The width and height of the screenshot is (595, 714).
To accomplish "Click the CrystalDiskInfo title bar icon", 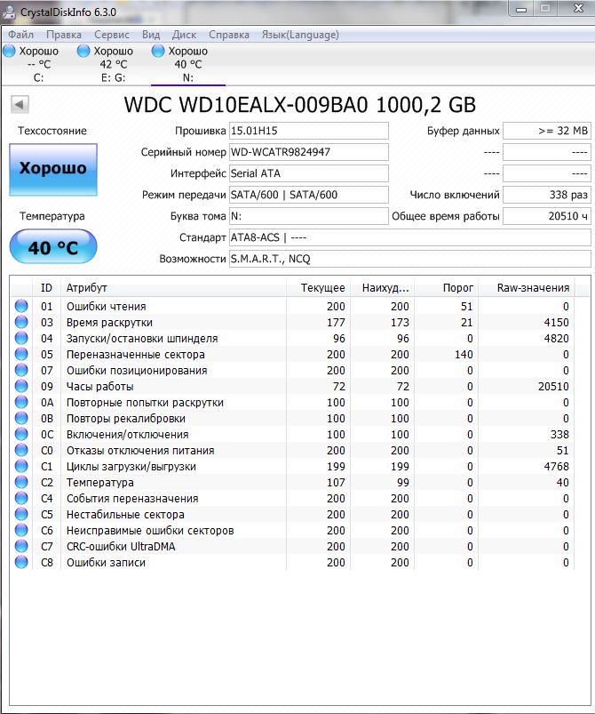I will 9,12.
